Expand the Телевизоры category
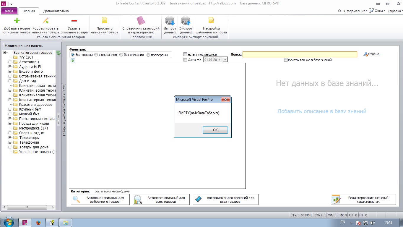The height and width of the screenshot is (227, 403). [10, 138]
